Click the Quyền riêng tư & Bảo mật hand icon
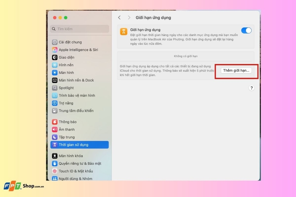 (54, 163)
